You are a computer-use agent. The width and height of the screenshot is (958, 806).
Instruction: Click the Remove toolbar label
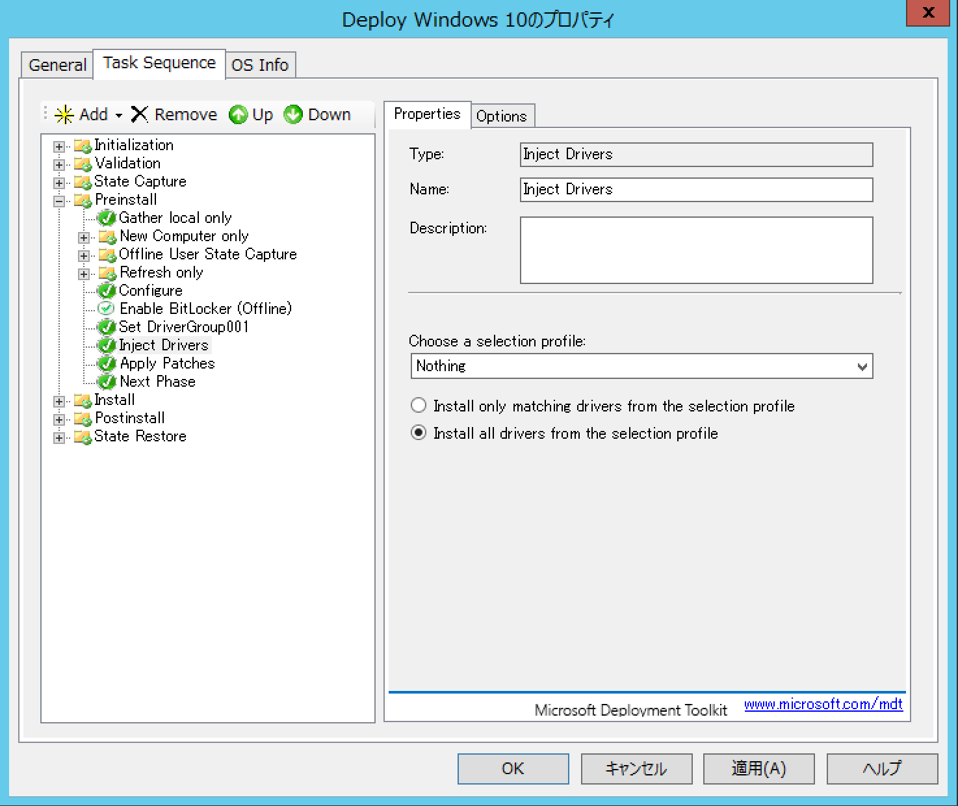click(186, 114)
